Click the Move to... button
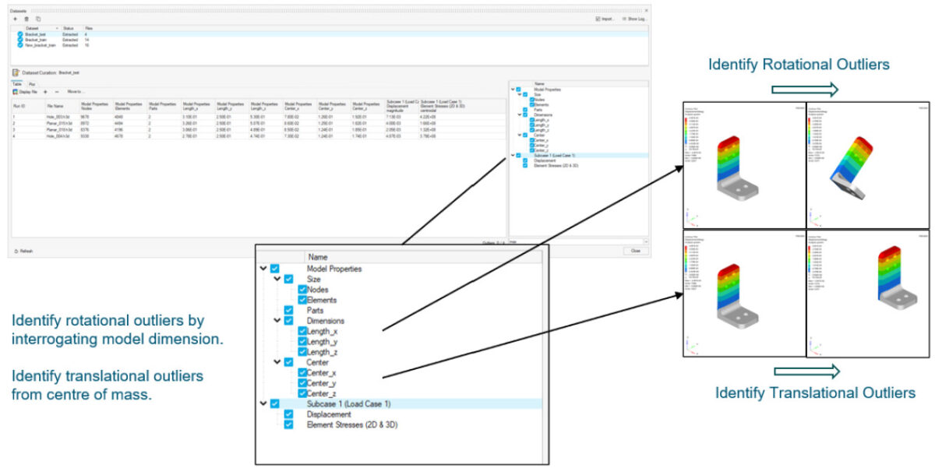Viewport: 935px width, 468px height. pos(76,91)
